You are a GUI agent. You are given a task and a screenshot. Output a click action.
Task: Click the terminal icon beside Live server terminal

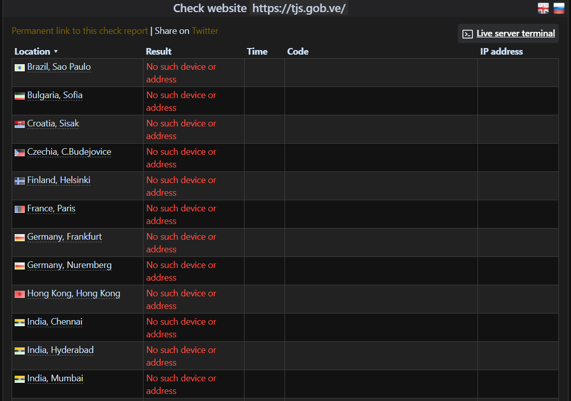(x=467, y=34)
